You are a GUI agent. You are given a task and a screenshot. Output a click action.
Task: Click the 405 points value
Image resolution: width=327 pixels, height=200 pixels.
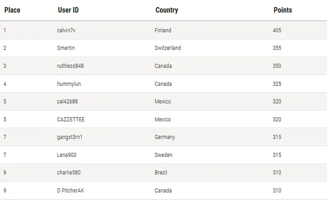277,30
